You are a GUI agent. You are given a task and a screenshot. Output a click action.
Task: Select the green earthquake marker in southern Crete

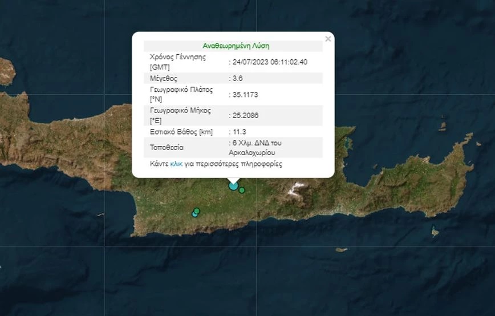197,211
